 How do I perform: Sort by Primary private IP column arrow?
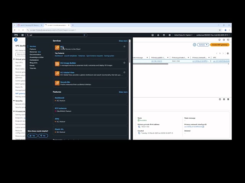pyautogui.click(x=188, y=58)
